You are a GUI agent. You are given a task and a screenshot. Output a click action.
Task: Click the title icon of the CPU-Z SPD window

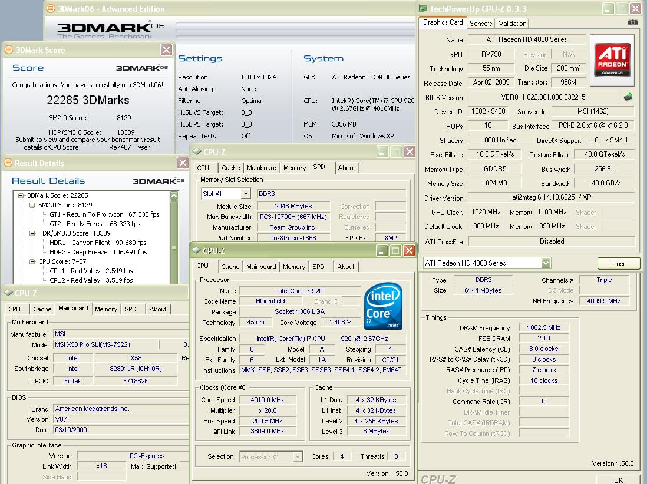coord(197,152)
